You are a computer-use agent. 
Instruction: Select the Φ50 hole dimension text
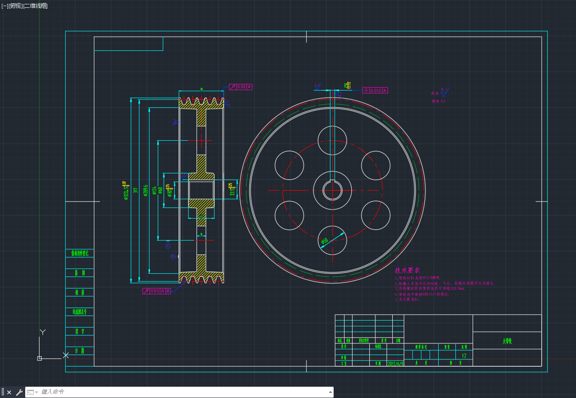pyautogui.click(x=324, y=241)
